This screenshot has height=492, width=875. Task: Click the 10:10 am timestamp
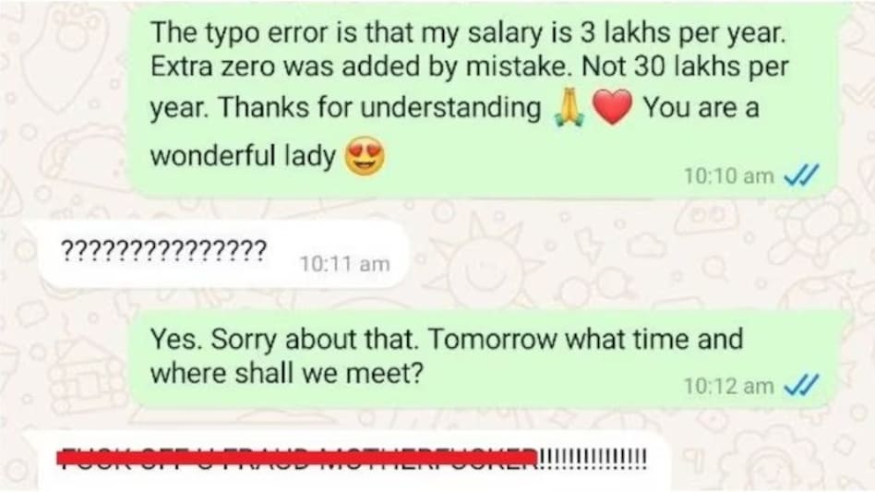729,176
